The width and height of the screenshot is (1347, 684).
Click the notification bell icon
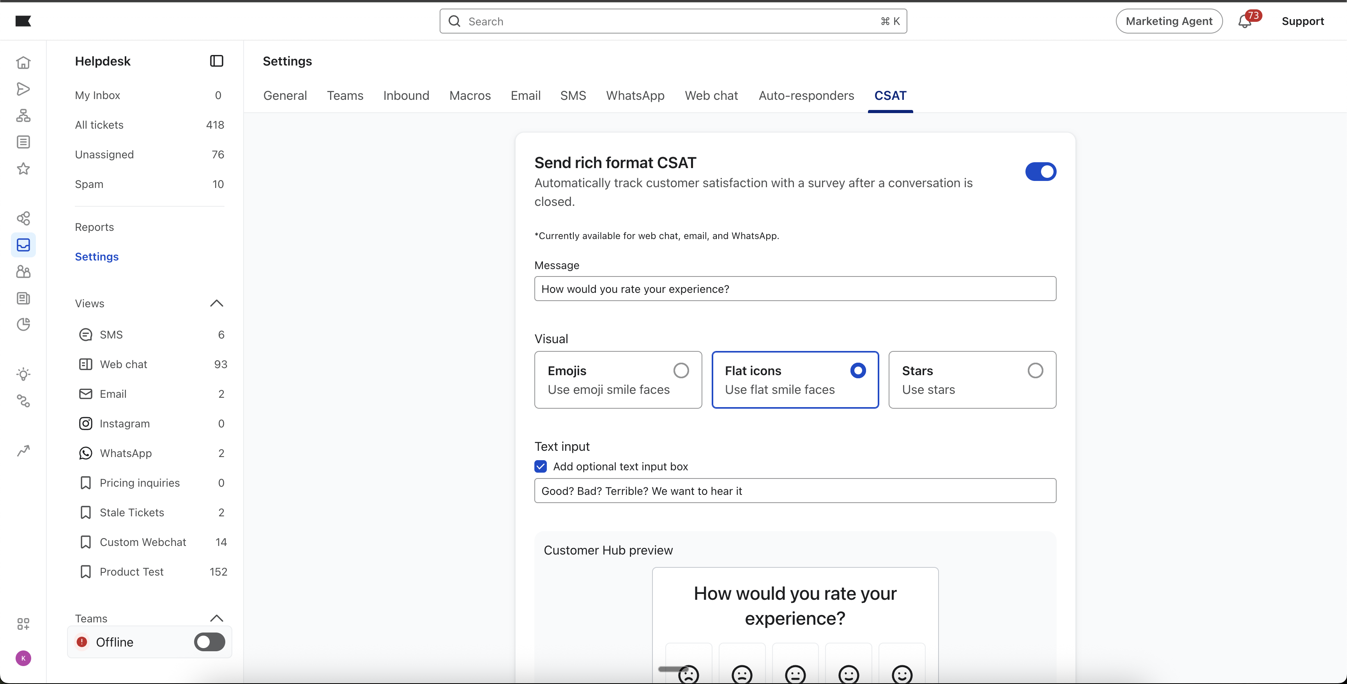pos(1244,21)
